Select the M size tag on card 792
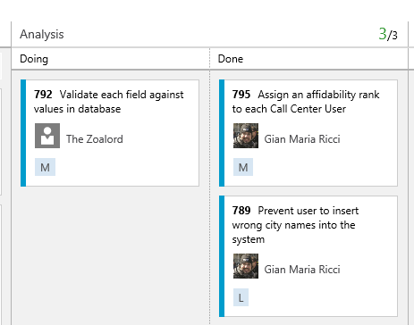Image resolution: width=414 pixels, height=325 pixels. [x=45, y=167]
